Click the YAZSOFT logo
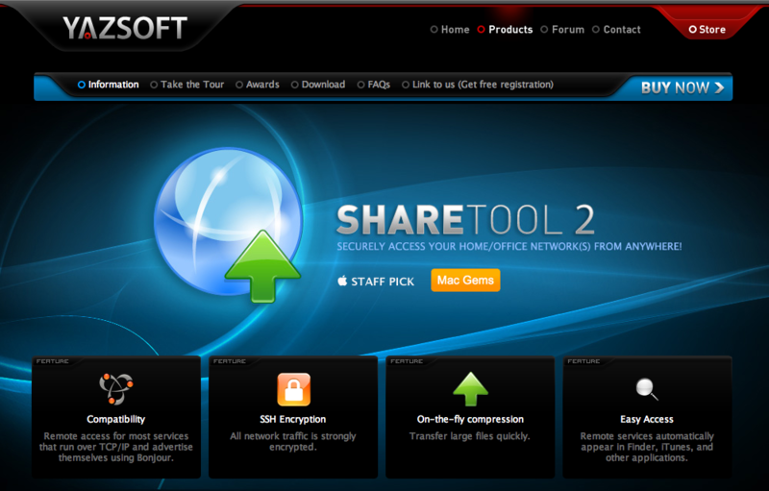The width and height of the screenshot is (769, 491). pos(125,28)
